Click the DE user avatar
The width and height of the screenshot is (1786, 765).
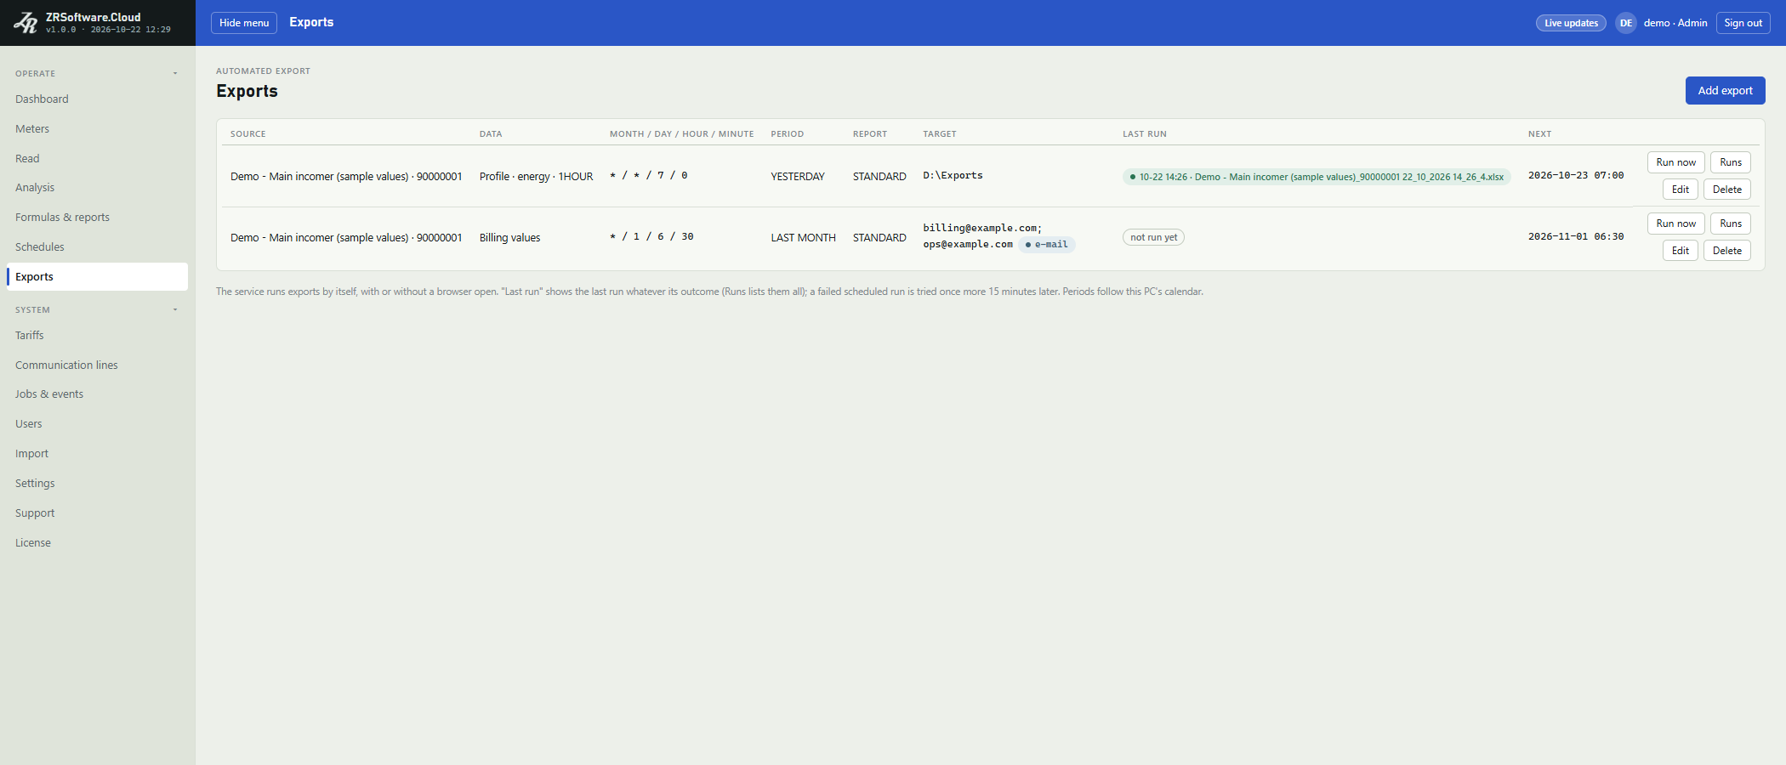click(1625, 23)
